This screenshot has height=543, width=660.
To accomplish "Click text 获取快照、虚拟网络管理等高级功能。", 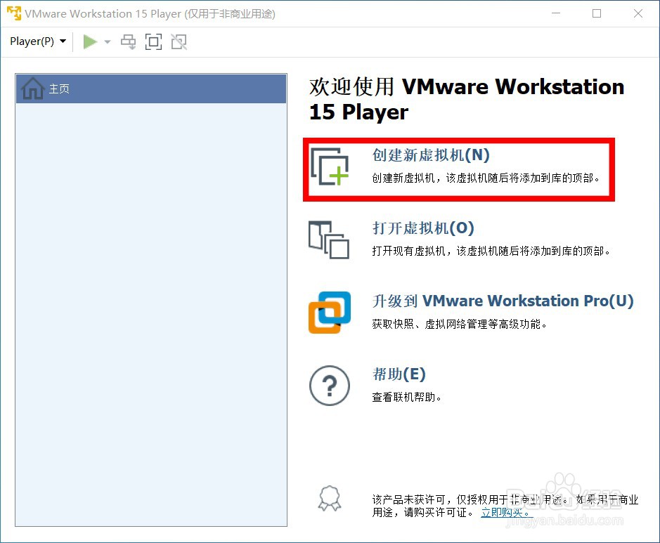I will (459, 325).
